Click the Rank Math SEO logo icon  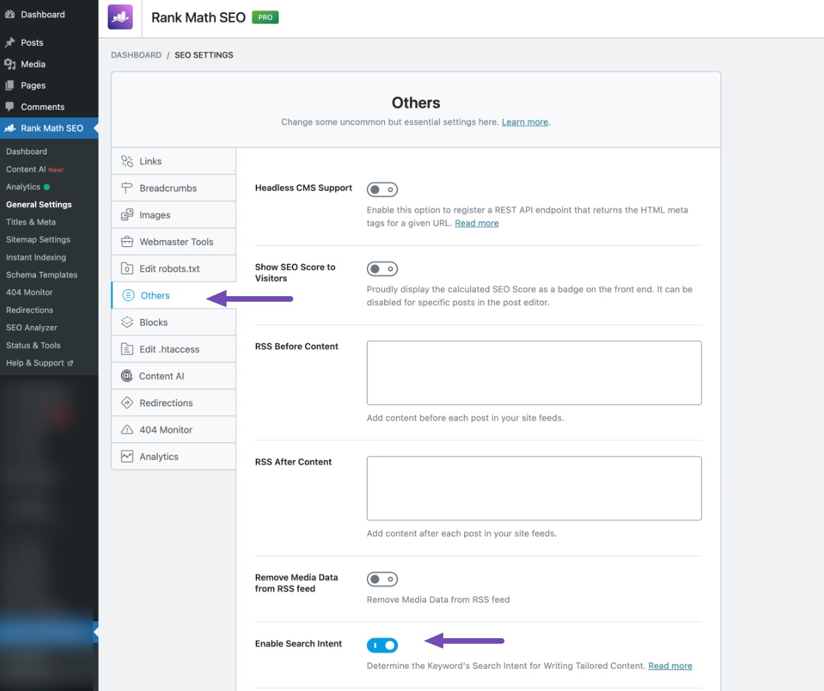click(120, 17)
